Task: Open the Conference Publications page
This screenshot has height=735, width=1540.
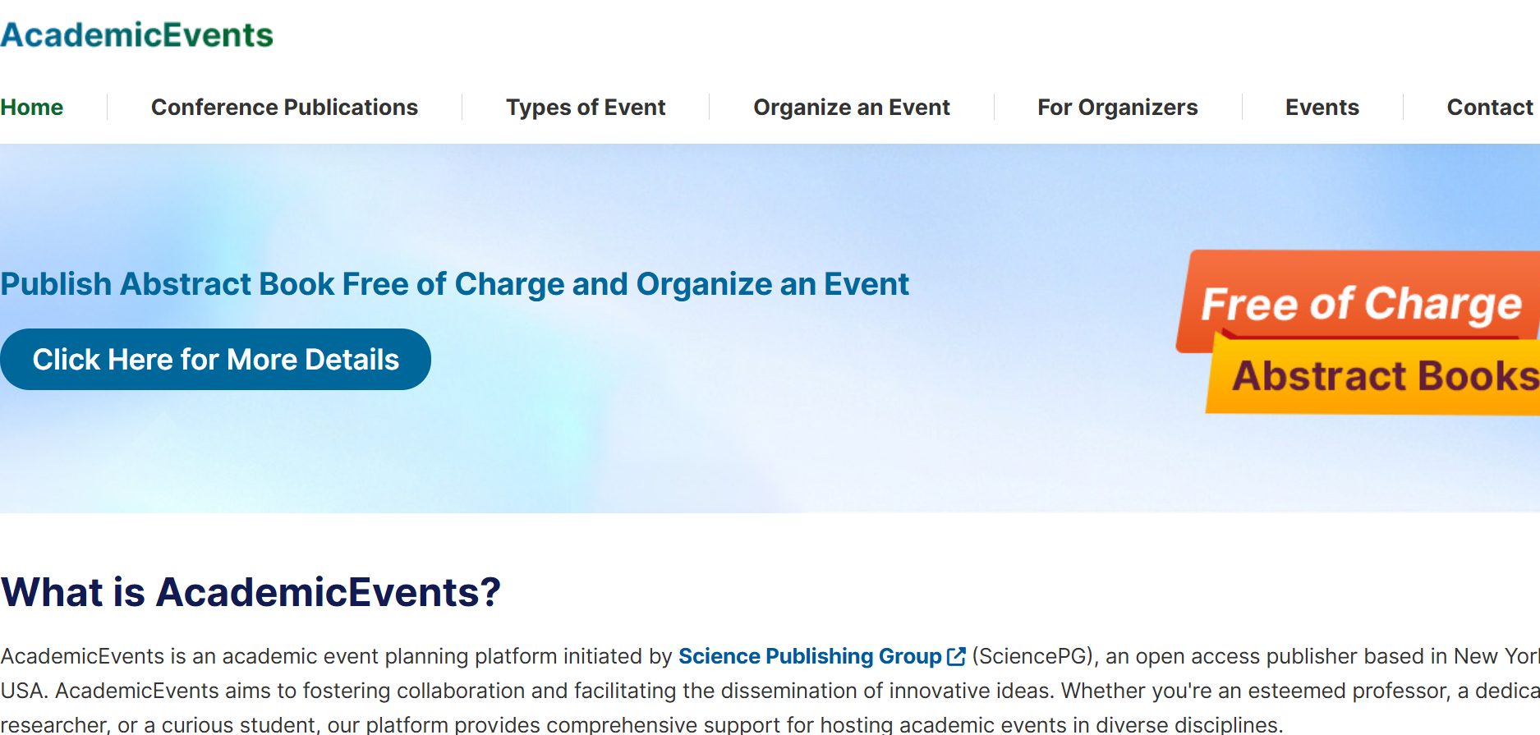Action: click(x=283, y=107)
